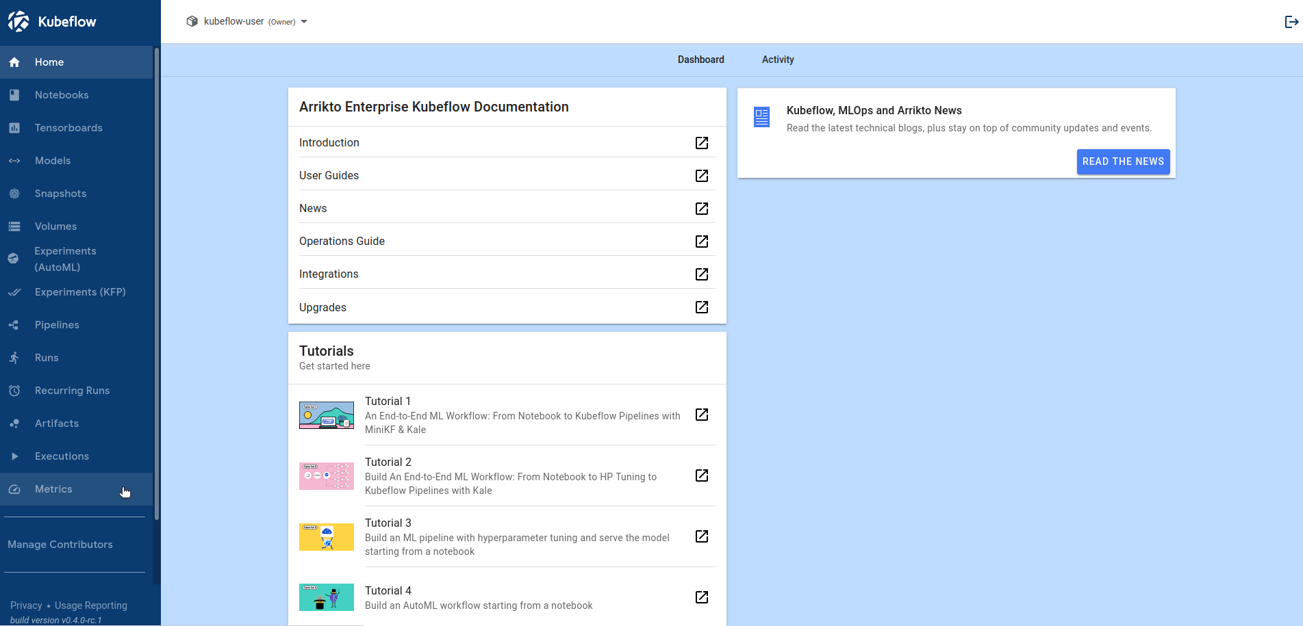Image resolution: width=1303 pixels, height=626 pixels.
Task: Click the Tensorboards chart icon
Action: (14, 128)
